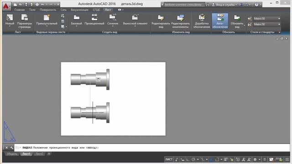Toggle lineweight display in status bar

tap(226, 159)
